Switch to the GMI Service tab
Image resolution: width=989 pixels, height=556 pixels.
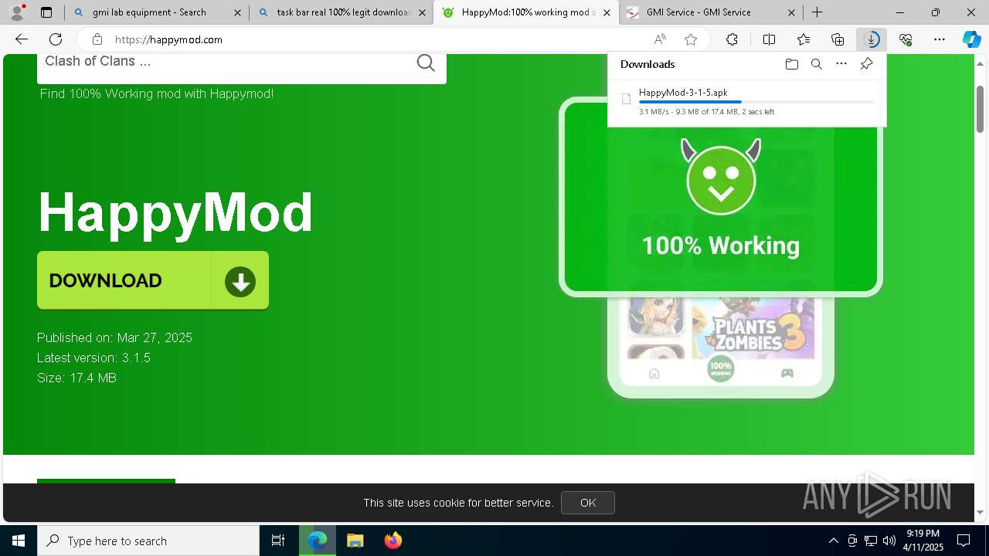[x=712, y=12]
